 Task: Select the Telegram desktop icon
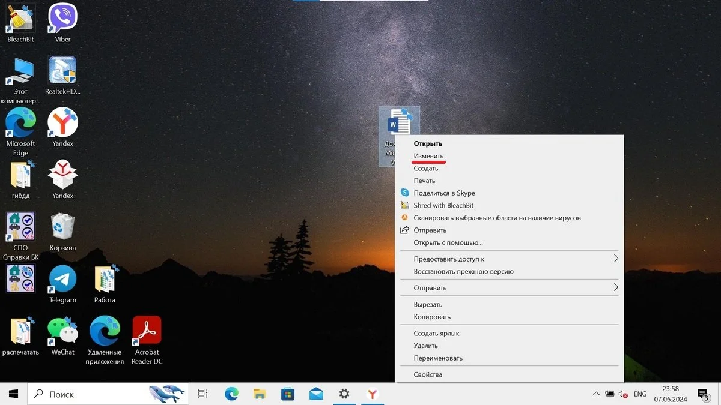coord(62,284)
